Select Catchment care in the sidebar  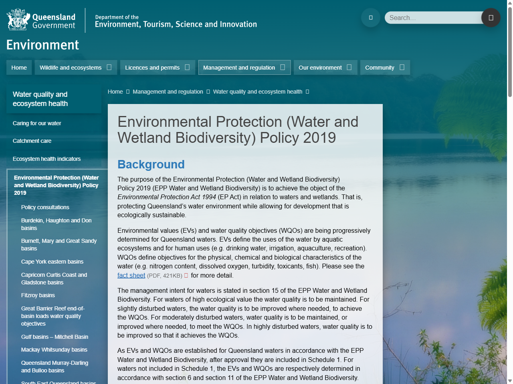(x=32, y=141)
